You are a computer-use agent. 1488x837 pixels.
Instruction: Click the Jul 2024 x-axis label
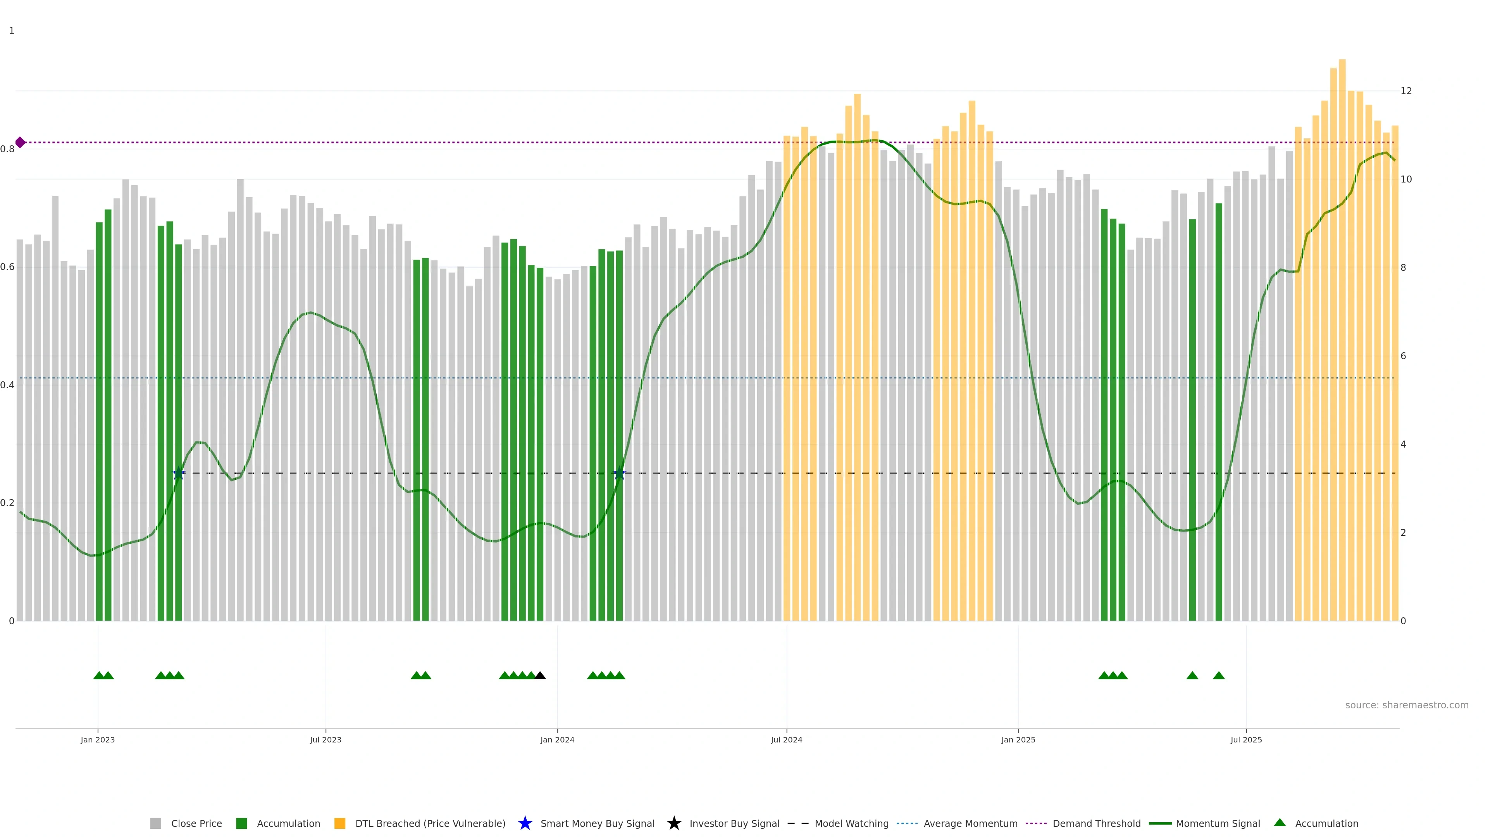tap(786, 740)
